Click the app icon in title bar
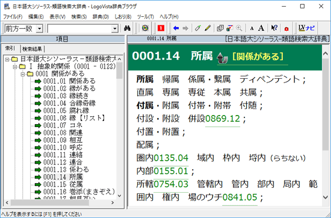This screenshot has width=331, height=218. click(7, 7)
